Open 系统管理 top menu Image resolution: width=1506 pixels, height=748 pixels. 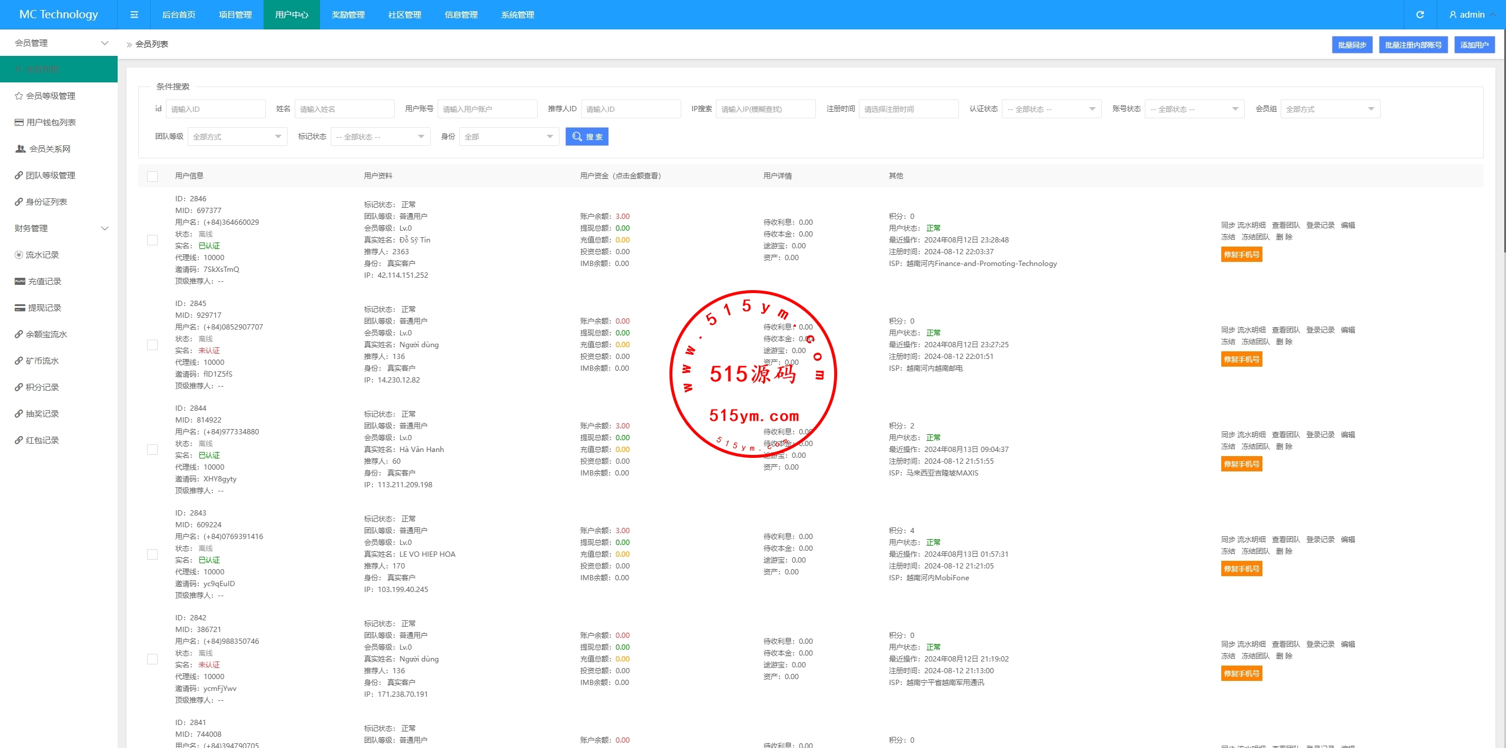(x=517, y=15)
